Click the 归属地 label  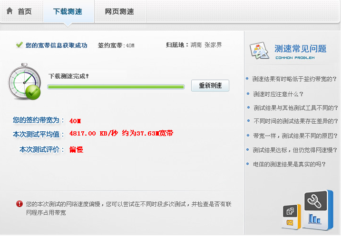coord(177,45)
